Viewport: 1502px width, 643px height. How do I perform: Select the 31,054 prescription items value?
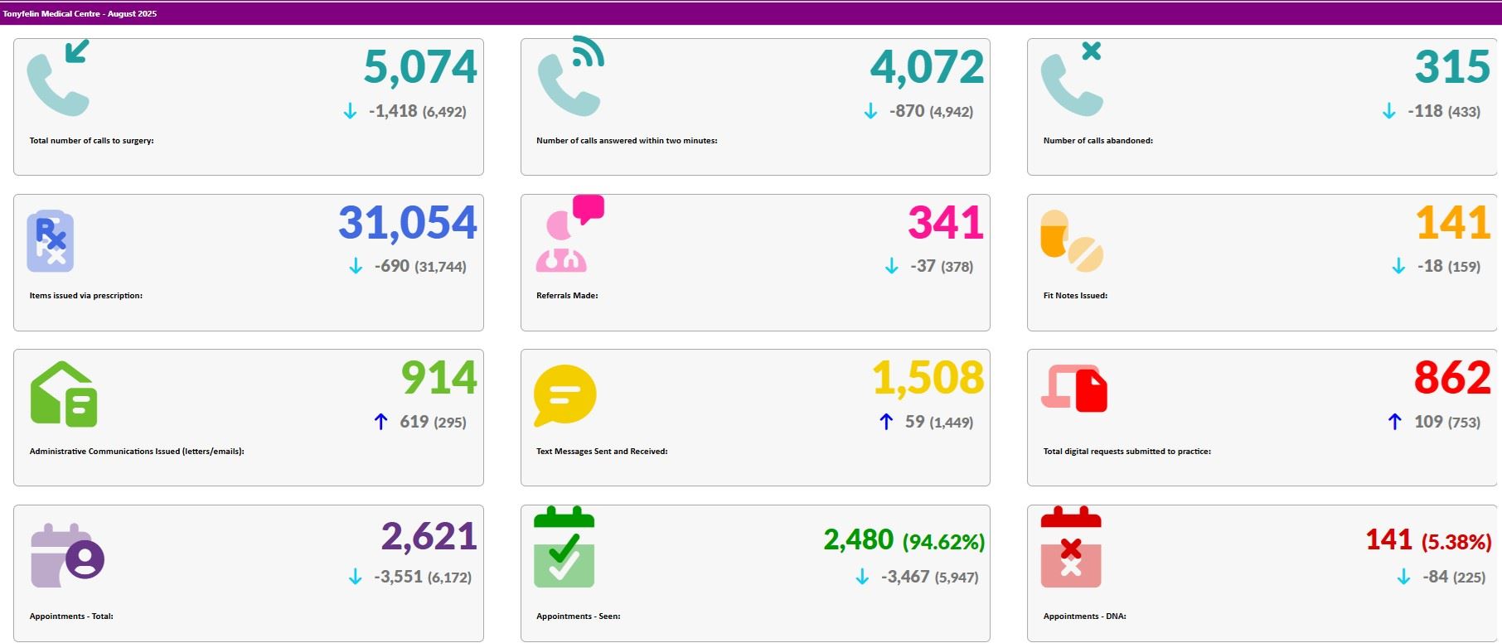coord(407,223)
